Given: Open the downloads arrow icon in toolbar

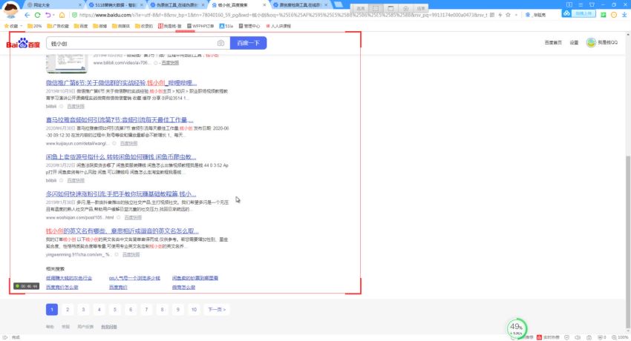Looking at the screenshot, I should [624, 15].
